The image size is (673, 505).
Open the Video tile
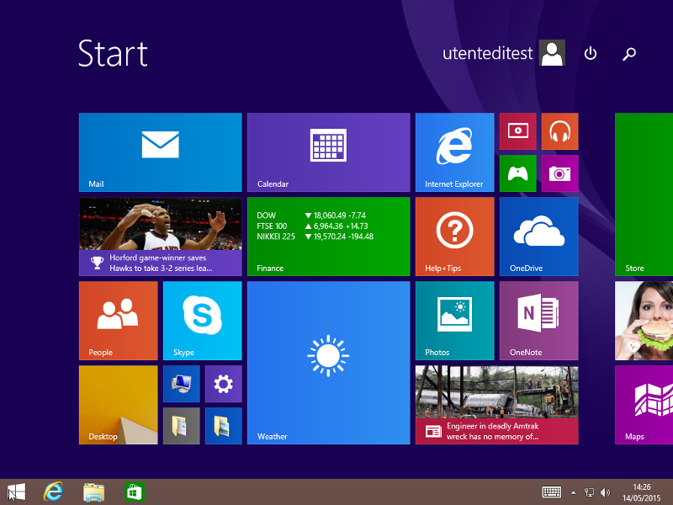[518, 131]
